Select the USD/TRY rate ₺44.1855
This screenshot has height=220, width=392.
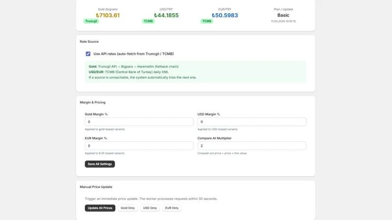coord(166,15)
